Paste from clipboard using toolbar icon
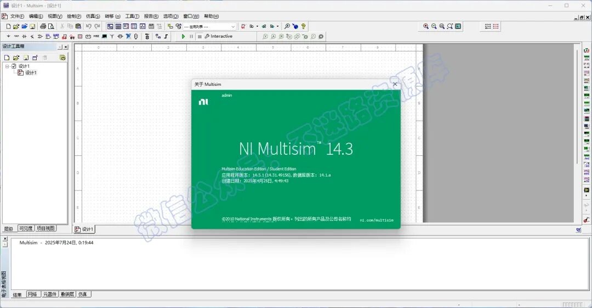The image size is (592, 308). click(x=78, y=26)
